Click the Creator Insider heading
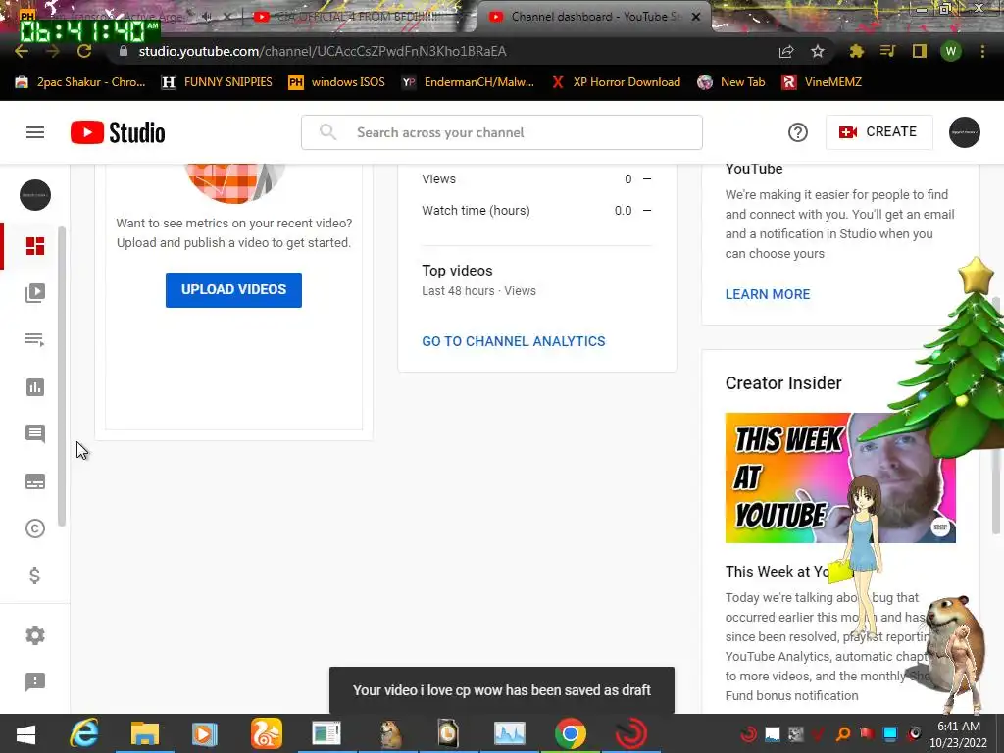This screenshot has height=753, width=1004. [783, 383]
